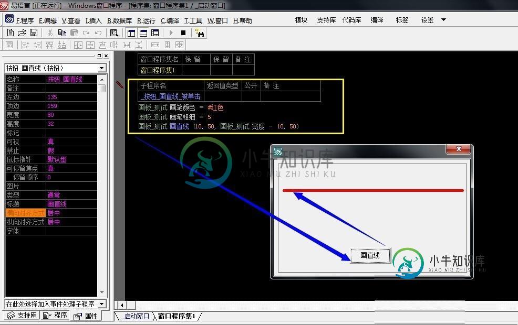Click the align bottom edges icon
518x325 pixels.
tap(62, 45)
